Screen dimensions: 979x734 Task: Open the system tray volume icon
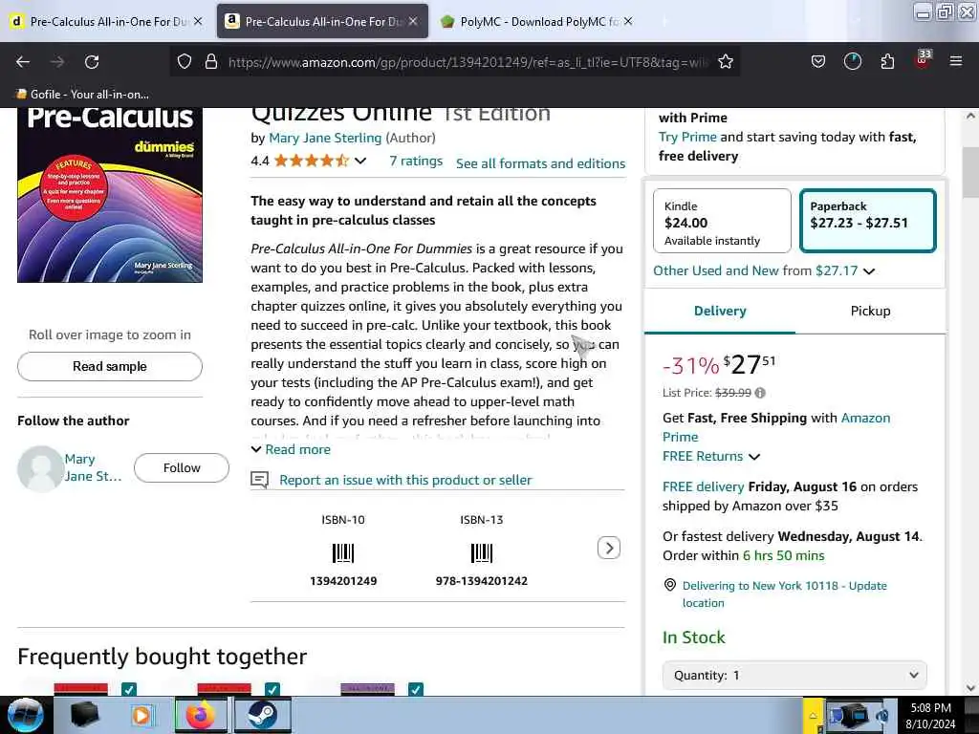(883, 716)
